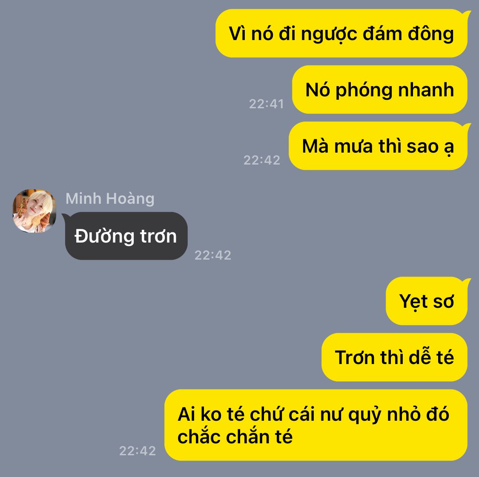The width and height of the screenshot is (479, 477).
Task: Tap Minh Hoàng's profile avatar
Action: 34,211
